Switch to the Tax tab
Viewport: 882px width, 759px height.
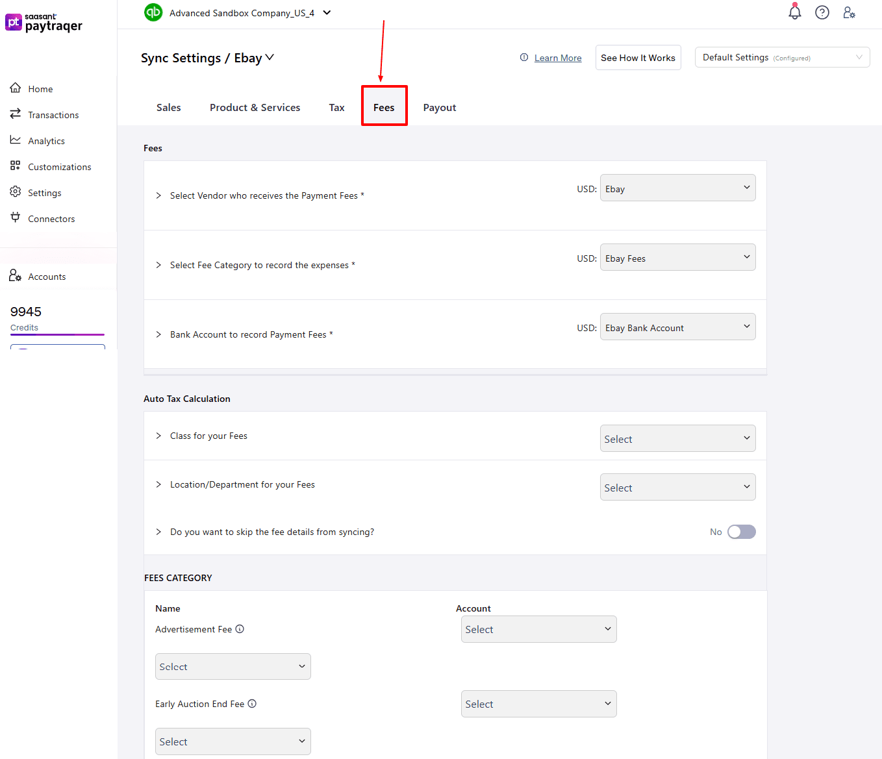pos(336,107)
